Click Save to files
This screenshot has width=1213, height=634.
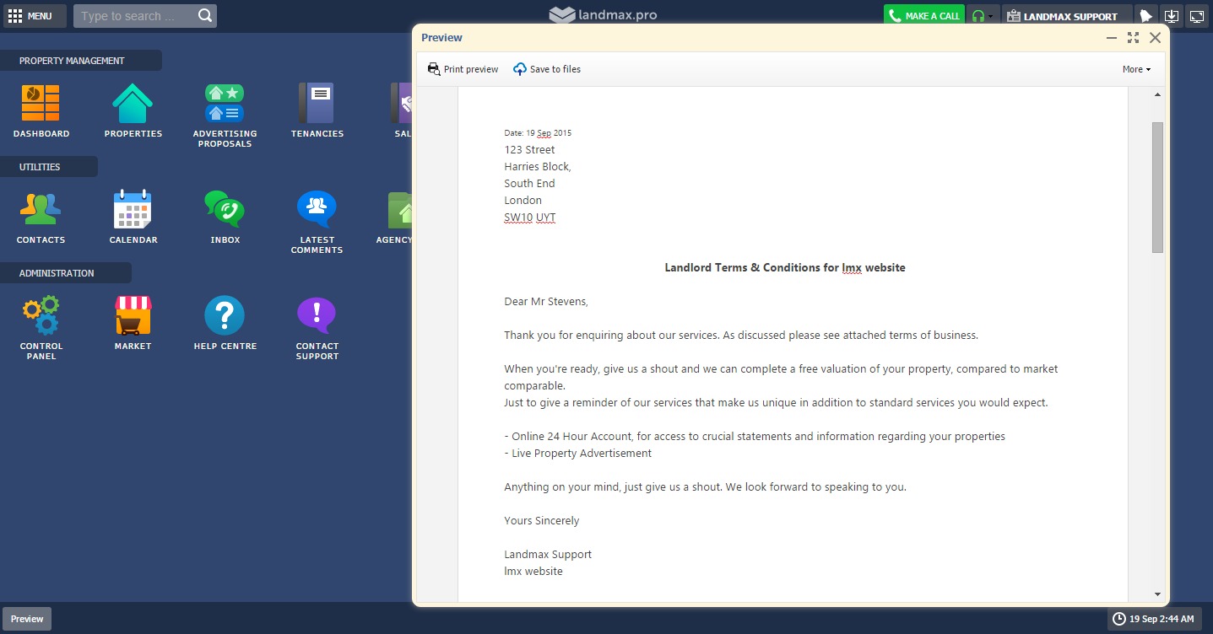pyautogui.click(x=547, y=69)
